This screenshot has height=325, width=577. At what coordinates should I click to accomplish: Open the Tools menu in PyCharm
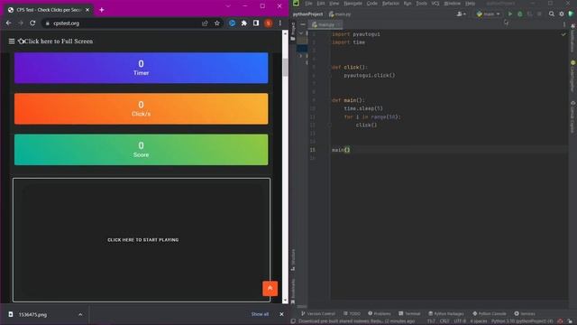(421, 4)
